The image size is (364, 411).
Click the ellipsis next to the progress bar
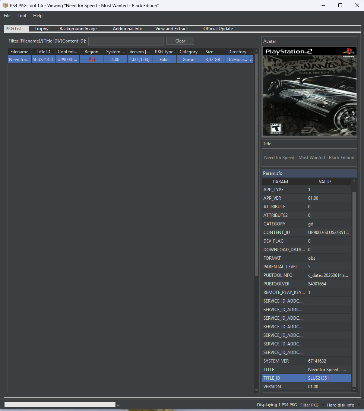click(x=119, y=405)
